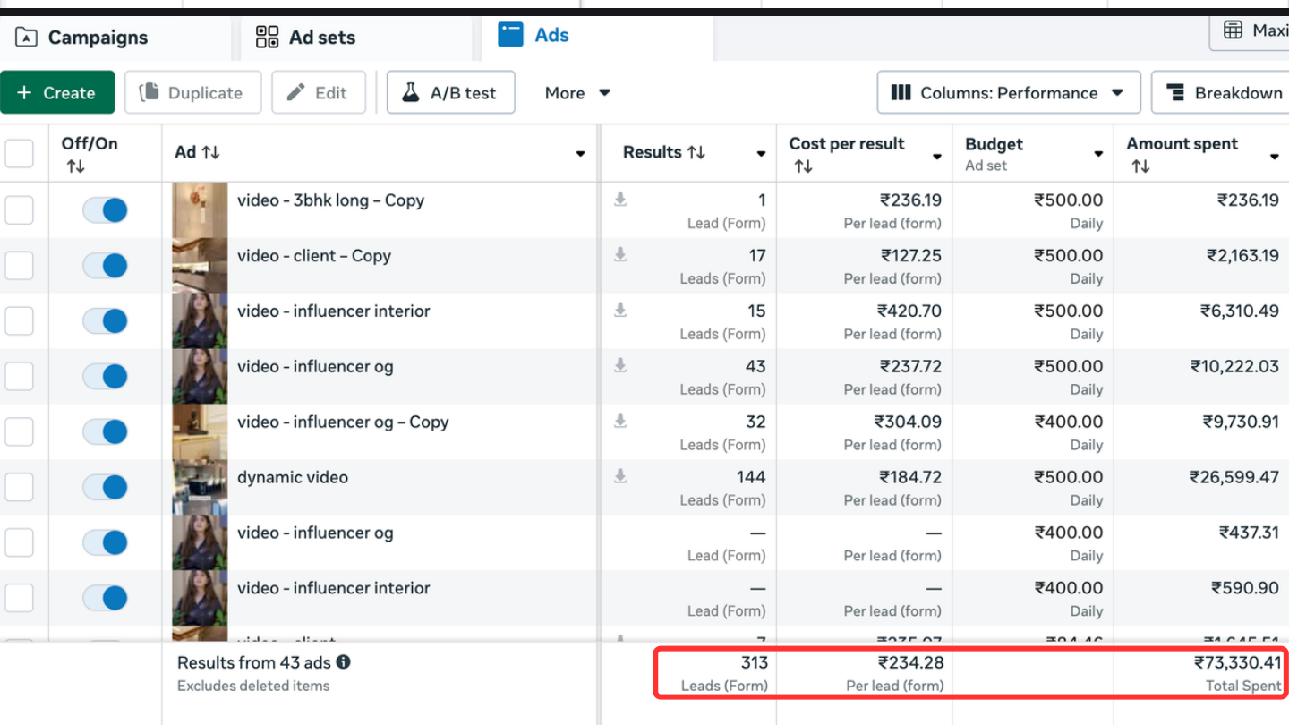
Task: Select checkbox for video - 3bhk long – Copy
Action: pos(20,210)
